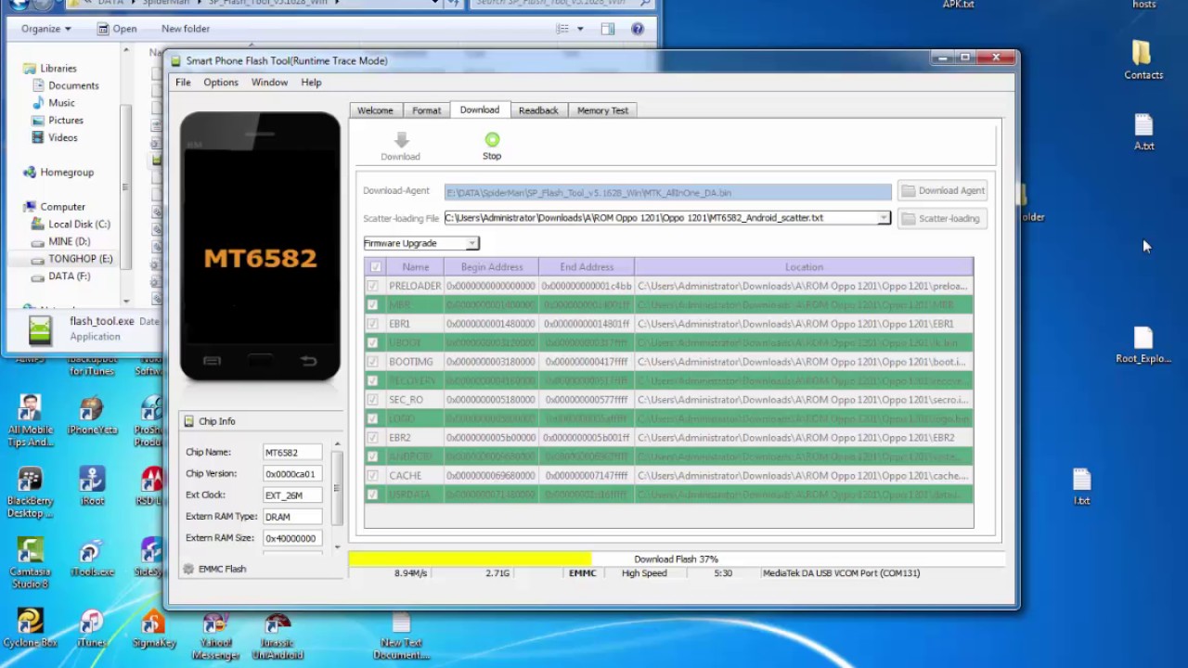Select the Root_Explo... file on the desktop
The height and width of the screenshot is (668, 1188).
(x=1143, y=345)
